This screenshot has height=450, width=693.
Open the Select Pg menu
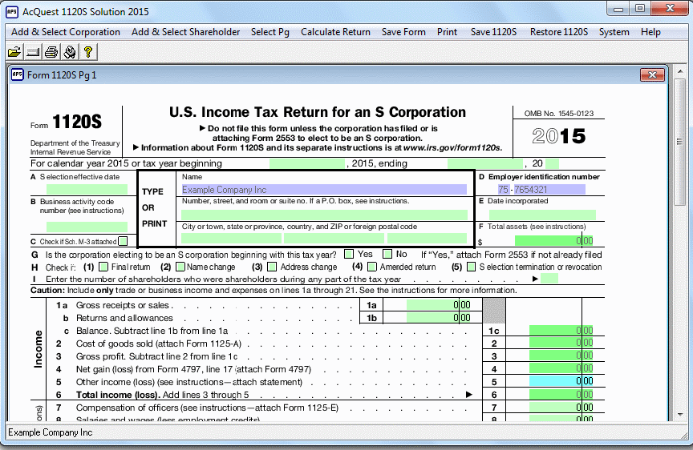(x=270, y=32)
